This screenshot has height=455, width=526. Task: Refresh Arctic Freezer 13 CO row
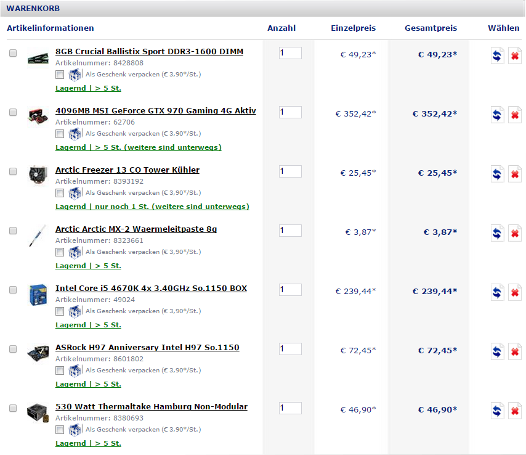pos(497,174)
